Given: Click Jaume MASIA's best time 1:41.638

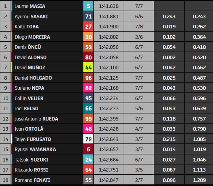Looking at the screenshot, I should coord(109,6).
